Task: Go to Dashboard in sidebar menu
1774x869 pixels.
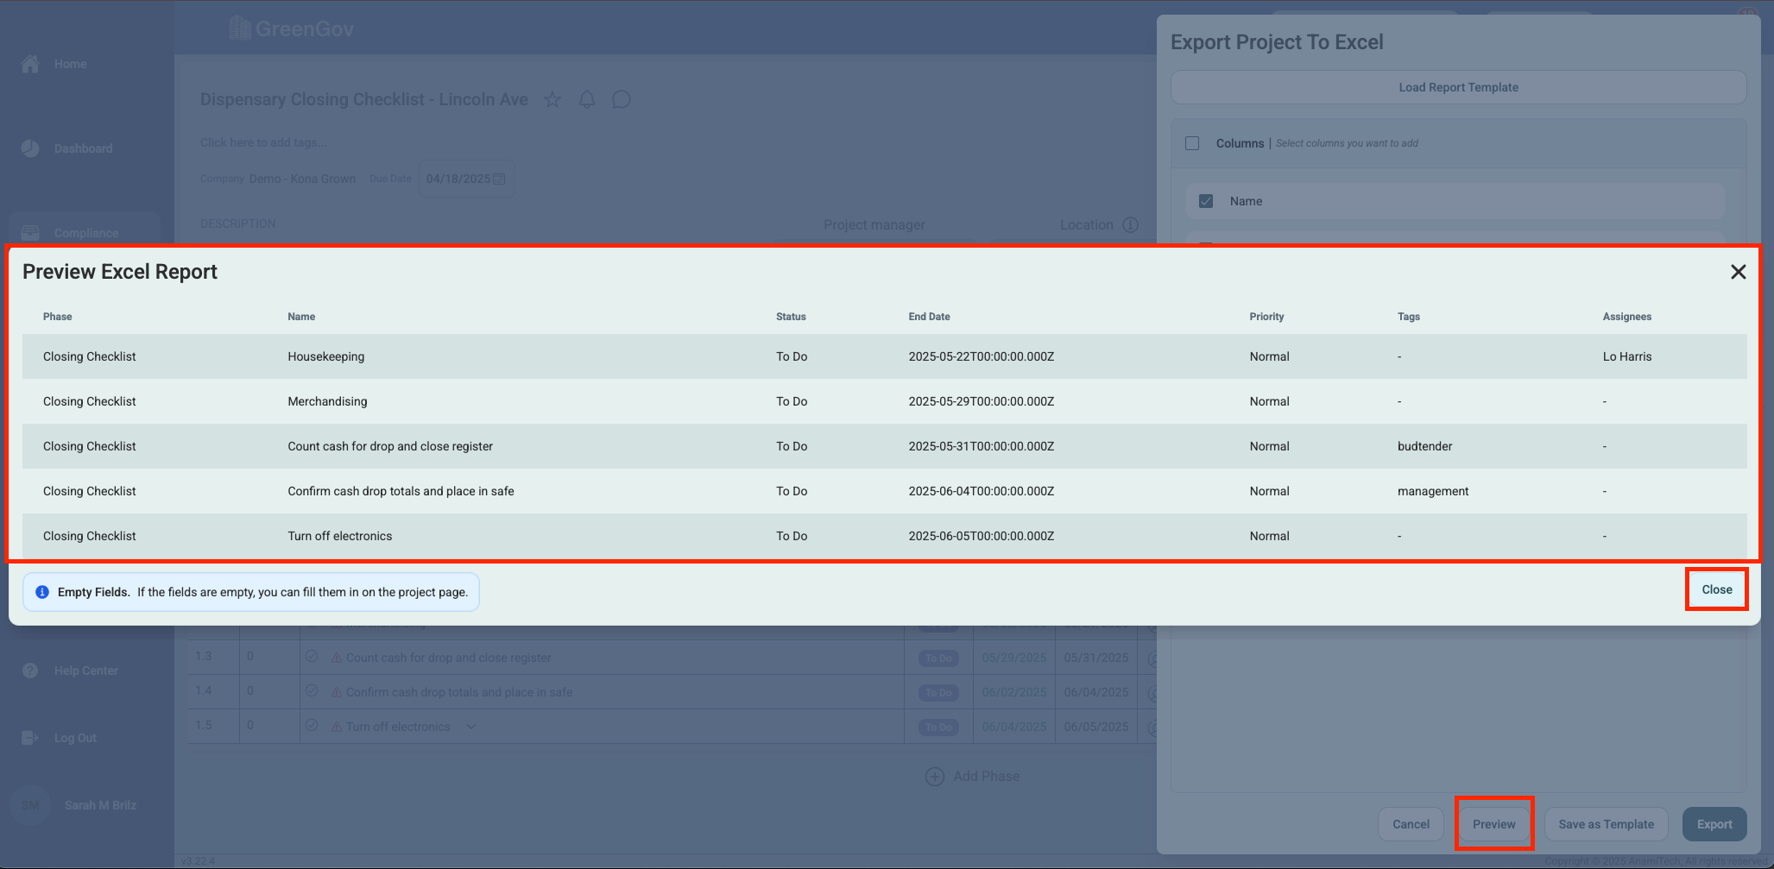Action: [x=84, y=148]
